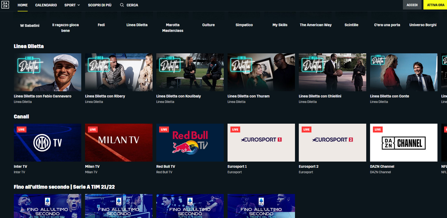
Task: Select C'era una porta category
Action: (387, 25)
